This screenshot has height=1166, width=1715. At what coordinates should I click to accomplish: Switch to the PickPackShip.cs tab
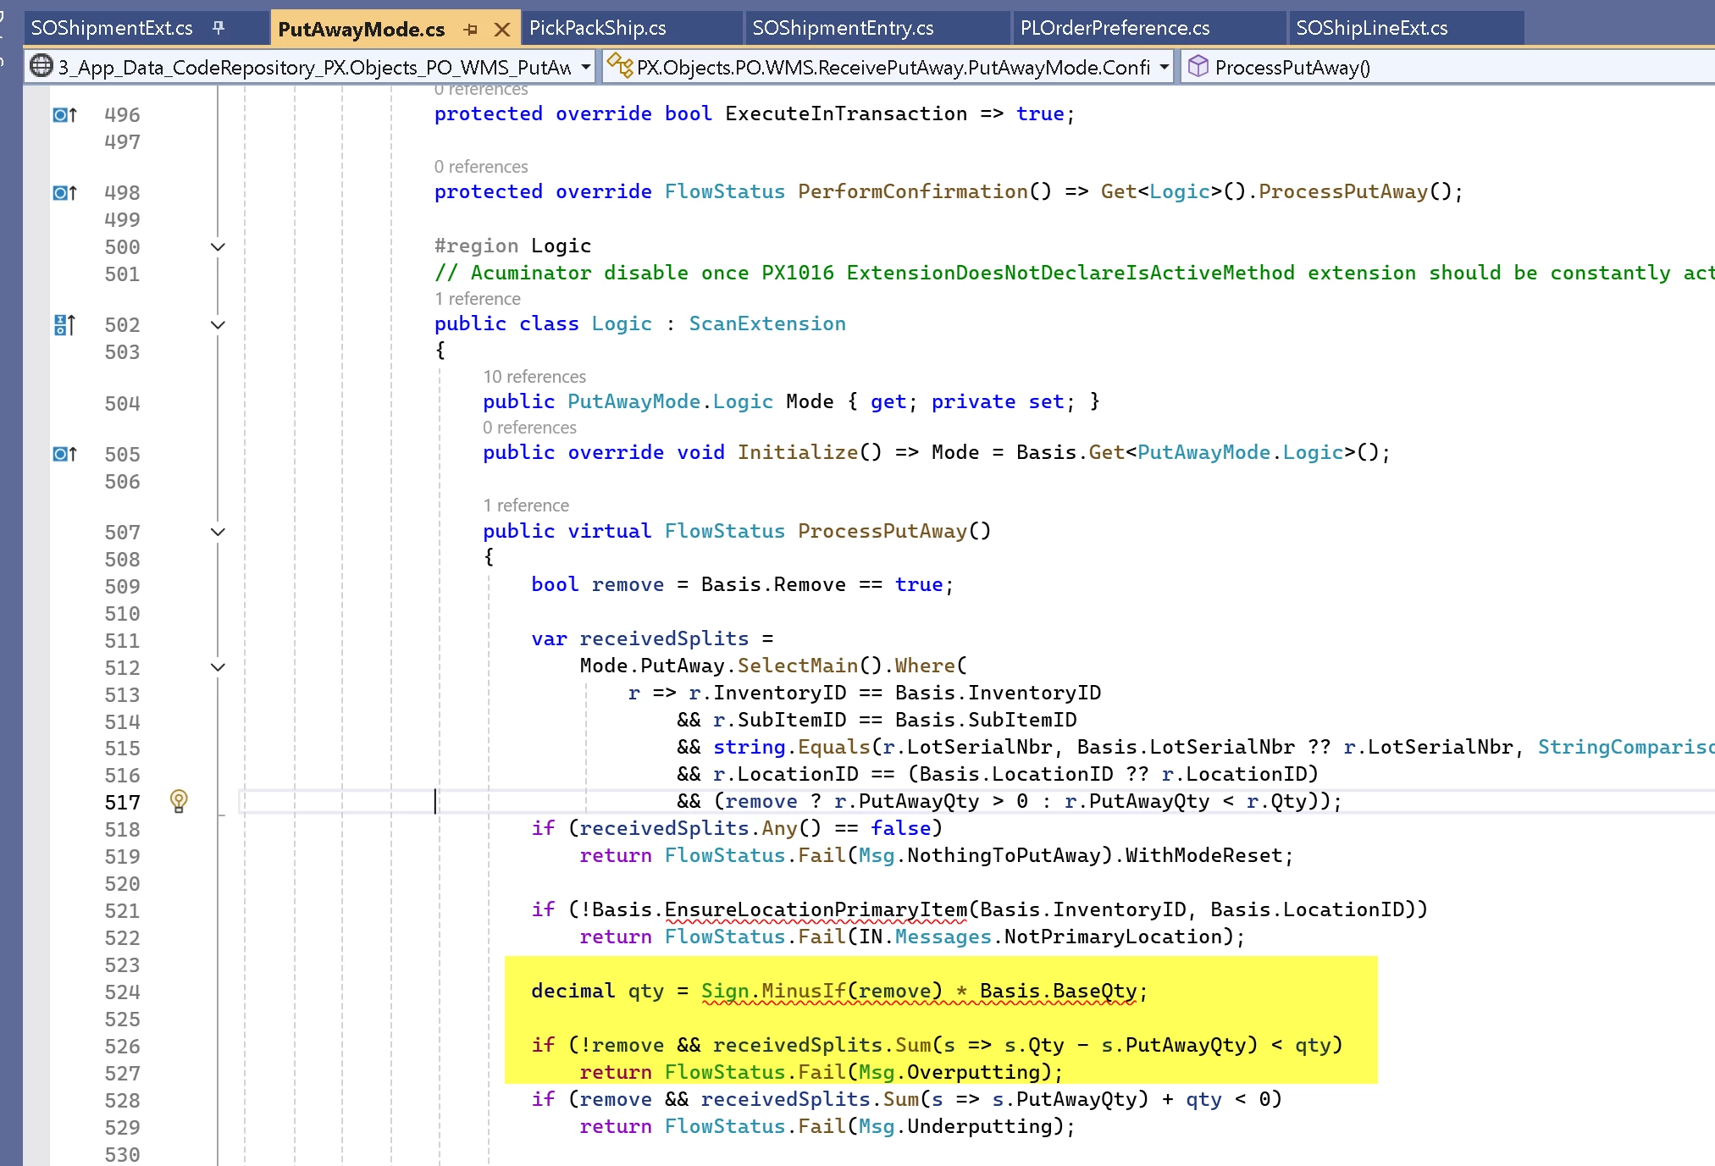tap(598, 28)
